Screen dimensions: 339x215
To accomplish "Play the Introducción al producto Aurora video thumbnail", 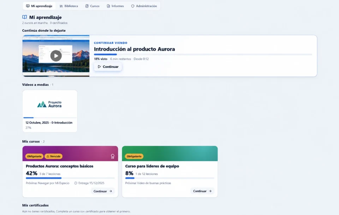I will point(56,56).
